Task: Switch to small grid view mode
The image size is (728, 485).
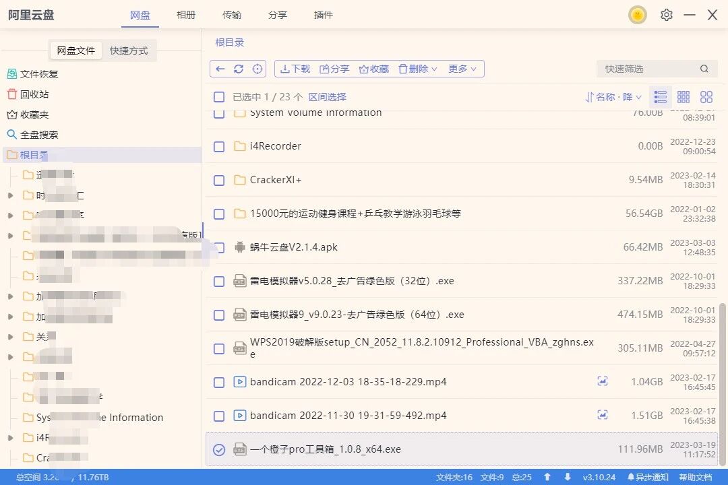Action: tap(684, 96)
